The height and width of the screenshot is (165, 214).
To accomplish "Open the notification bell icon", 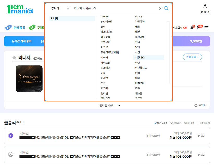I will (x=192, y=28).
